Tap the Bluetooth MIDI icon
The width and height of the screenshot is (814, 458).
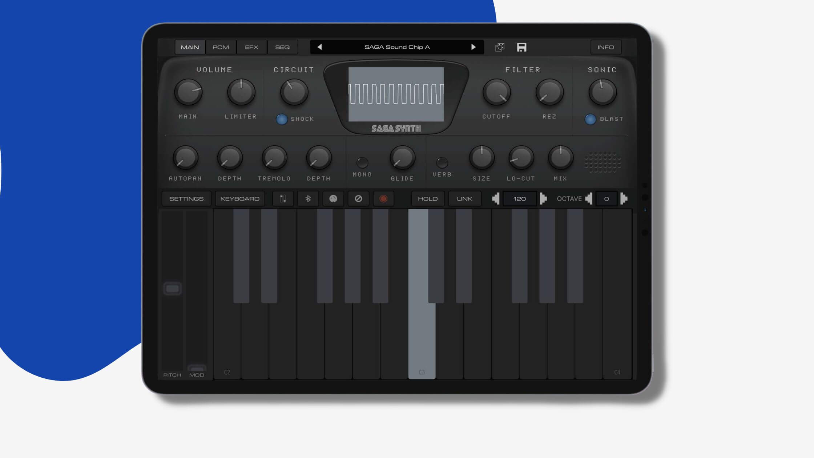308,199
